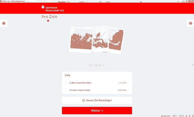Move Australien-Reise goal up with arrow
Image resolution: width=194 pixels, height=117 pixels.
[66, 82]
